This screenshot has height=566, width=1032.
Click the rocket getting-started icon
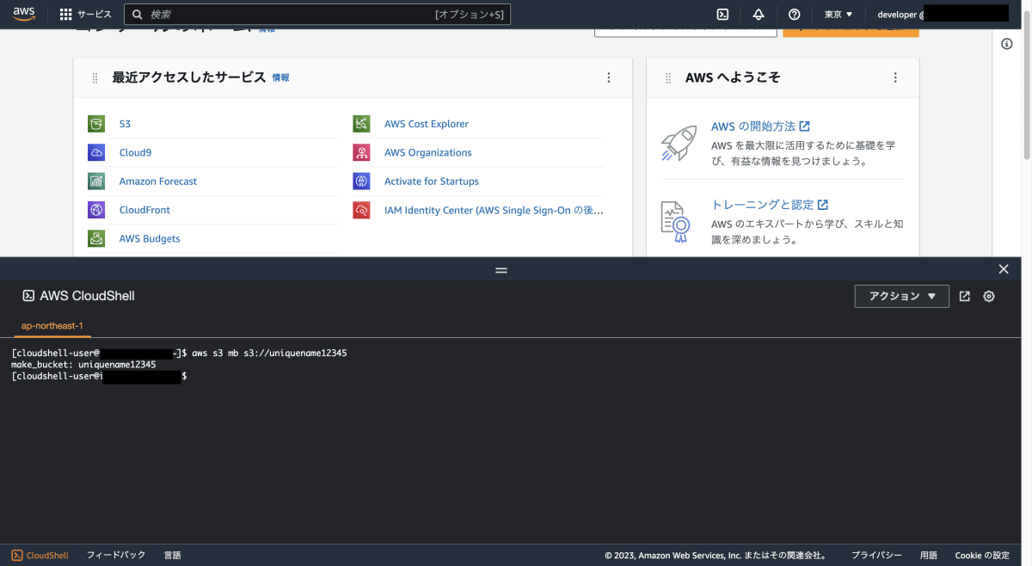coord(678,144)
